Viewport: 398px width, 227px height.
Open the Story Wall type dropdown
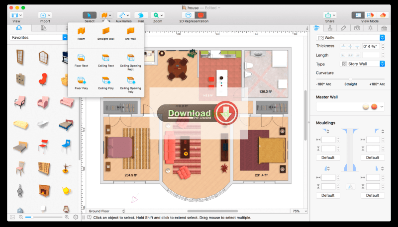coord(362,64)
